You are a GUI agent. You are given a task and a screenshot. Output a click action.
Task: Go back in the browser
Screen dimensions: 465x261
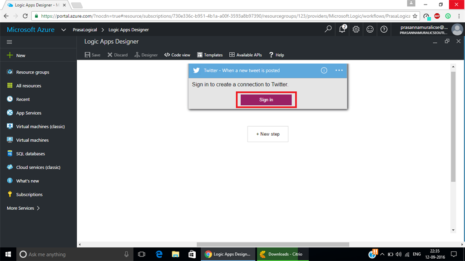[x=6, y=16]
